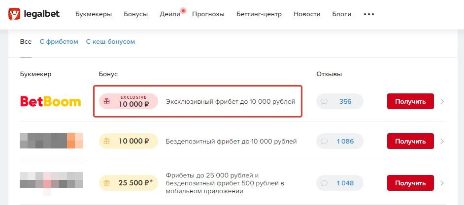This screenshot has height=205, width=464.
Task: Click the gift icon in BetBoom bonus badge
Action: click(x=106, y=102)
